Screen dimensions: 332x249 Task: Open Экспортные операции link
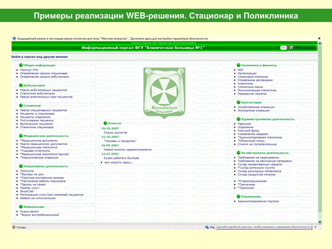coord(254,110)
